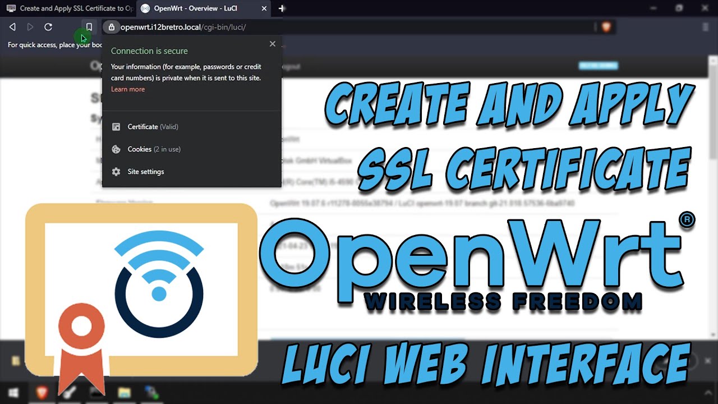Maximize the browser window

[679, 8]
